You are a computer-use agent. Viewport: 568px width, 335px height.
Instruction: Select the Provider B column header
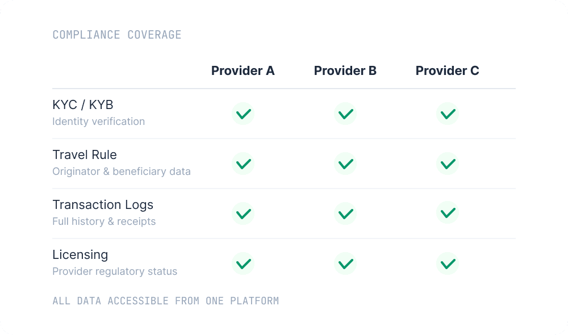(345, 71)
